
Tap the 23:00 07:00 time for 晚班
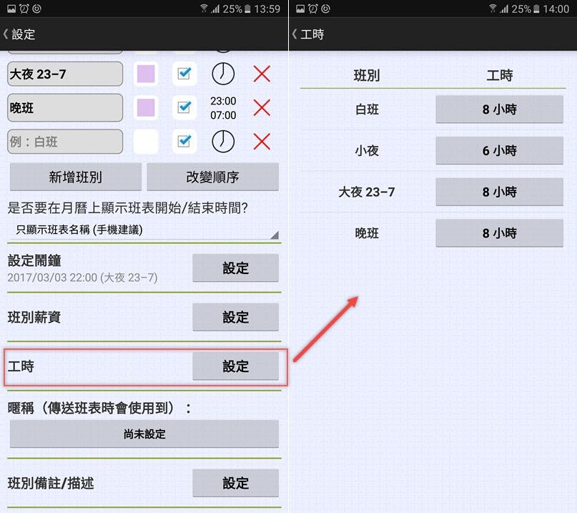tap(223, 108)
